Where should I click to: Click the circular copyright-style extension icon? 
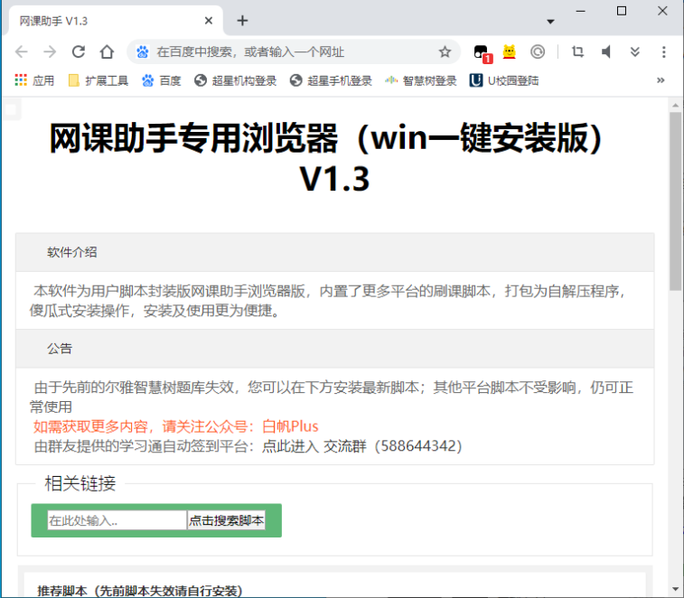[538, 51]
